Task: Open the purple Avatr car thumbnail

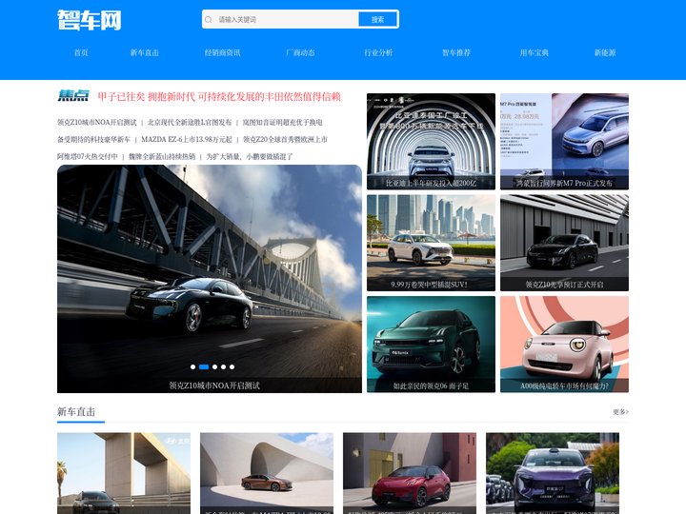Action: [x=553, y=473]
